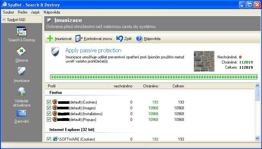The height and width of the screenshot is (149, 262).
Task: Click the Nechráněné value 0
Action: (240, 57)
